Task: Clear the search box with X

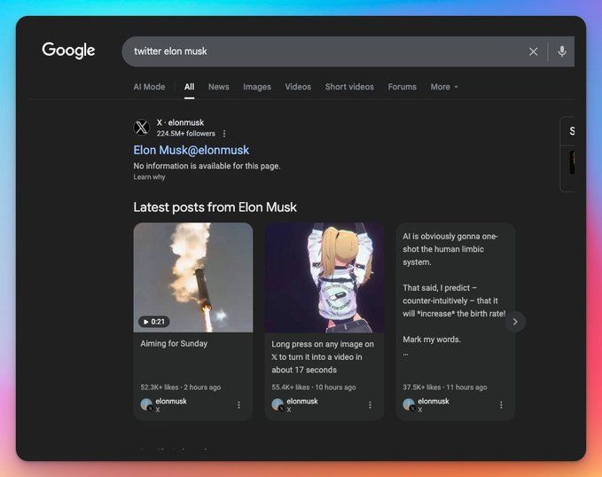Action: (x=533, y=51)
